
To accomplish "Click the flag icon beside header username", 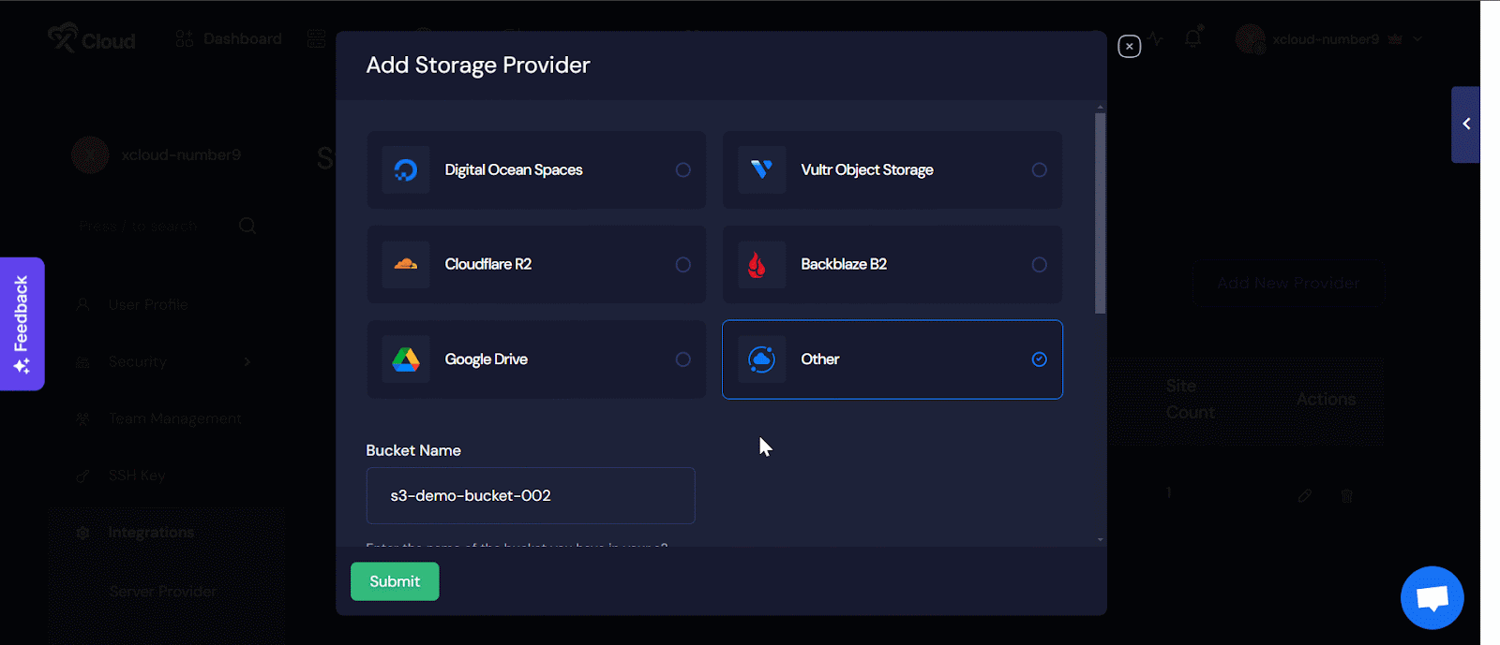I will (1395, 39).
